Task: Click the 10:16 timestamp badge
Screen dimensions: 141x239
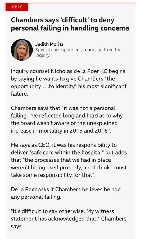Action: pyautogui.click(x=17, y=7)
